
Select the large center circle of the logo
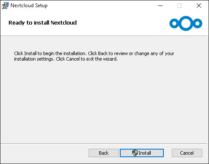pos(186,23)
